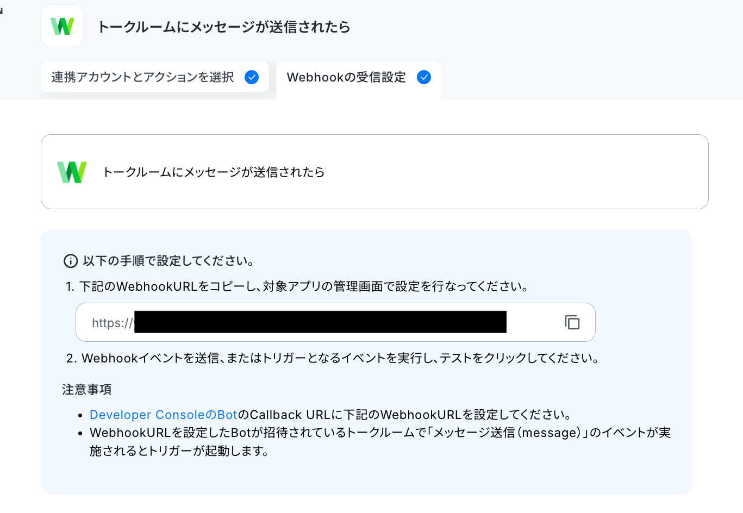Switch to the 連携アカウントとアクションを選択 tab

point(155,77)
